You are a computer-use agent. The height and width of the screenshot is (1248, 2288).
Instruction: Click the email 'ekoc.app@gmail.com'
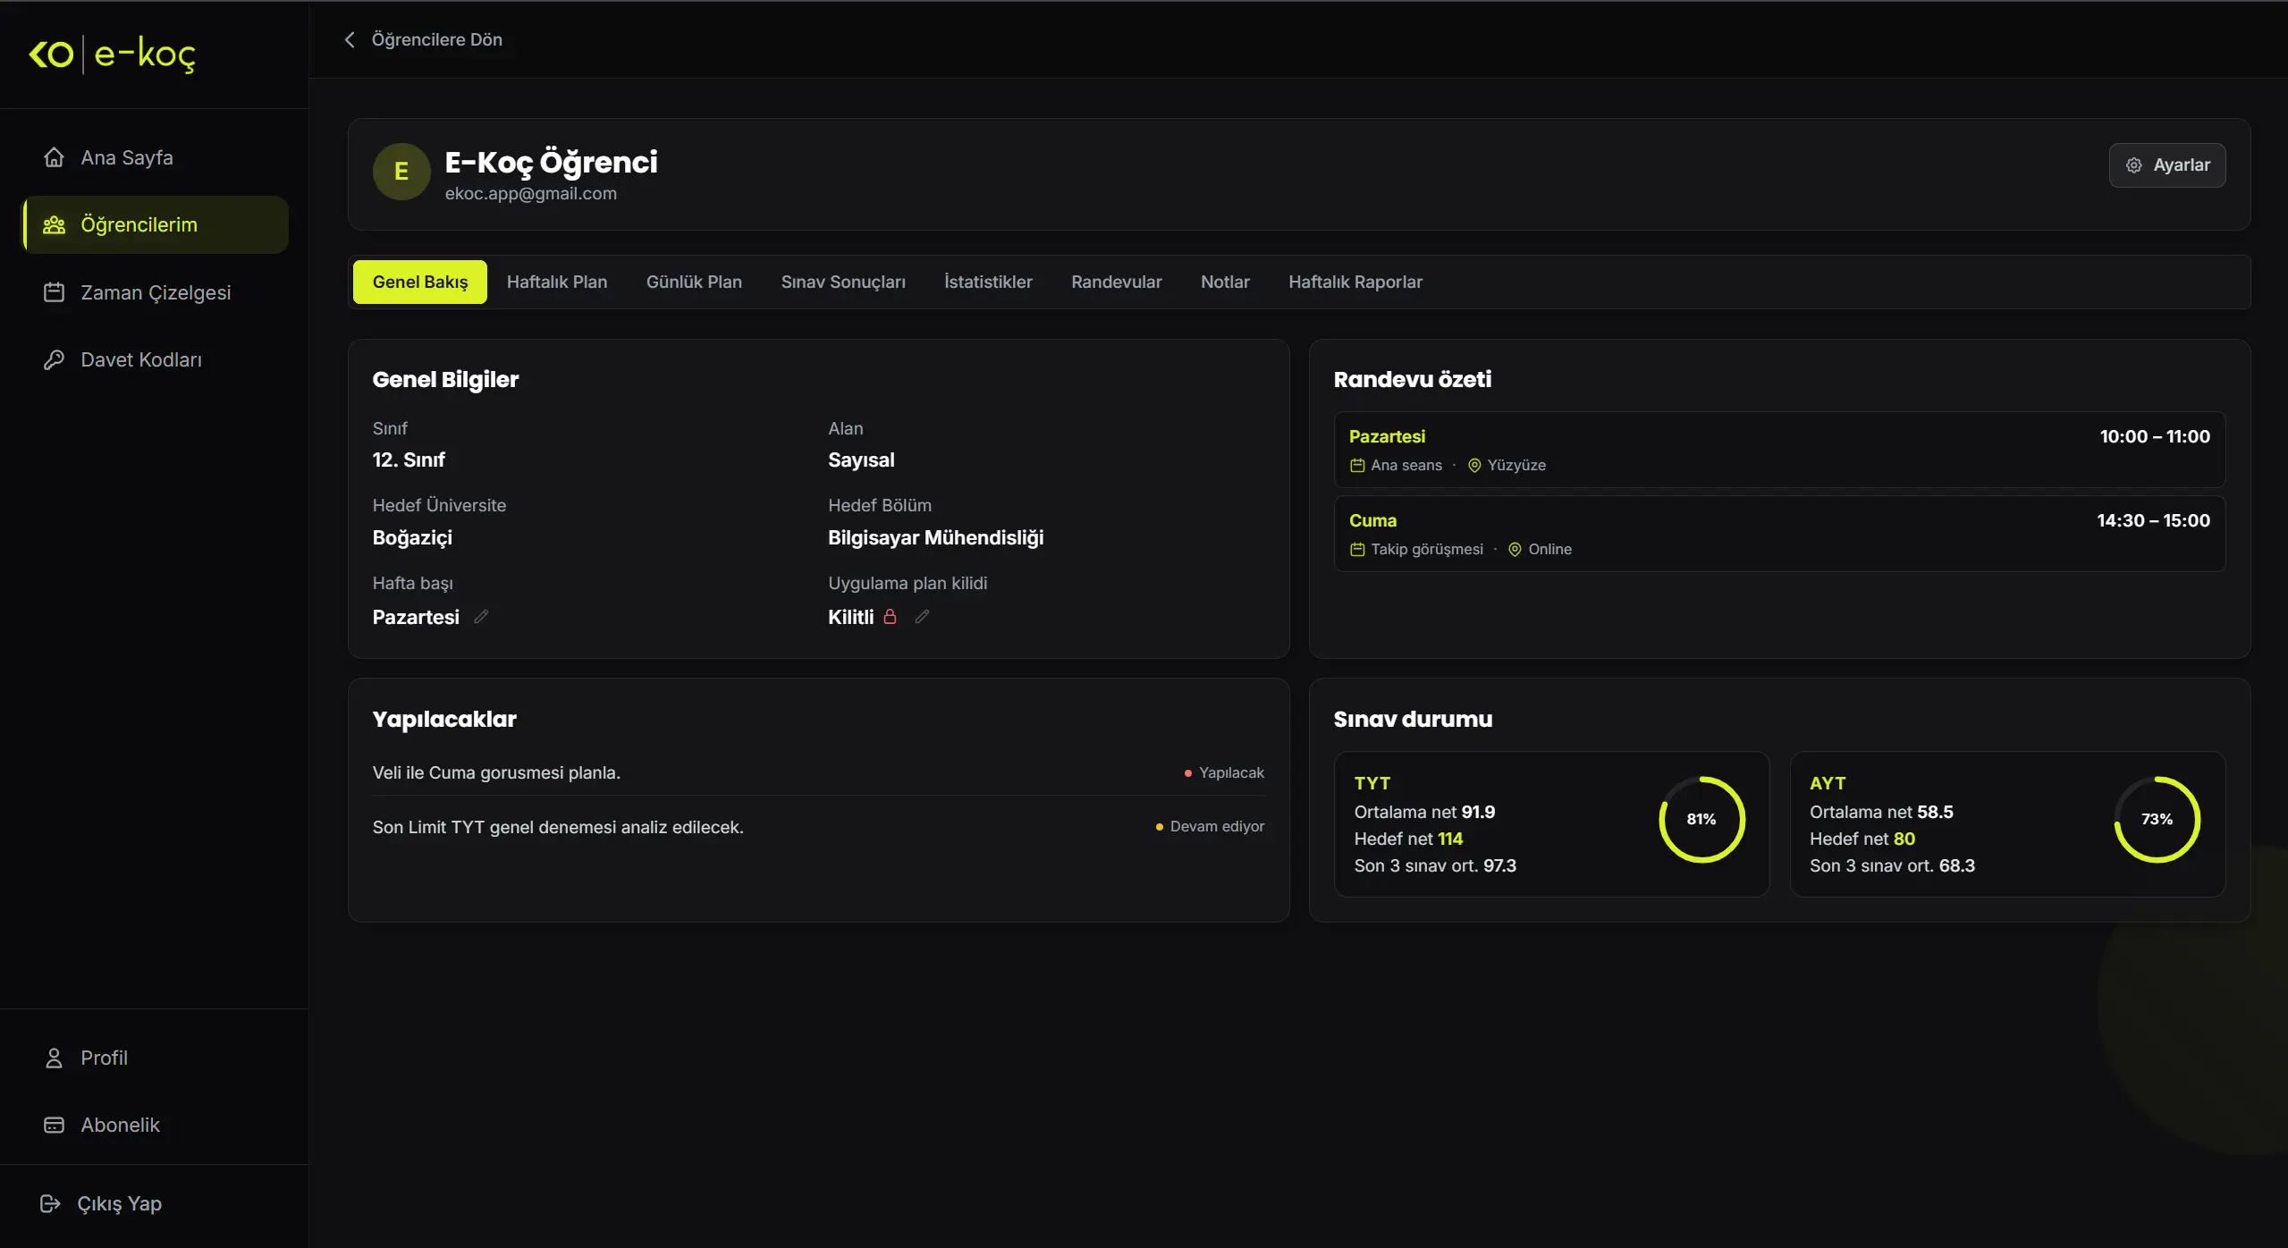point(531,193)
